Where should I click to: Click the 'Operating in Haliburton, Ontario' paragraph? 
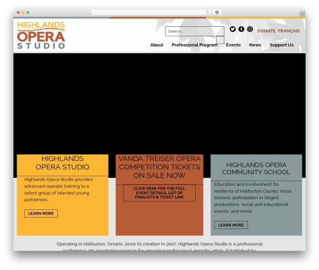coord(159,247)
